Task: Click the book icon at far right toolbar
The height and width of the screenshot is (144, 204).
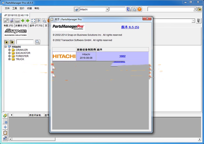Action: (x=199, y=21)
